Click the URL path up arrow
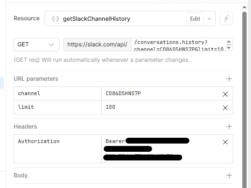The height and width of the screenshot is (188, 251). click(x=229, y=42)
